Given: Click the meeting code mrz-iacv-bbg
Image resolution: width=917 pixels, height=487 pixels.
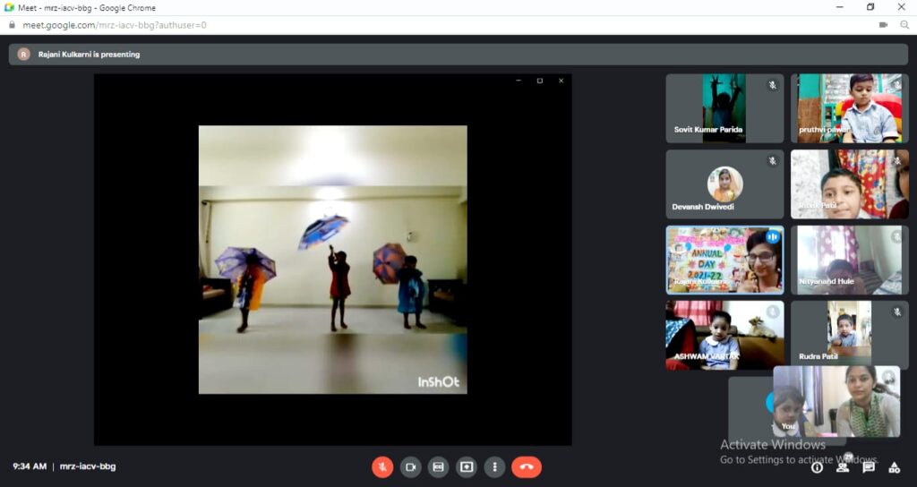Looking at the screenshot, I should click(88, 466).
